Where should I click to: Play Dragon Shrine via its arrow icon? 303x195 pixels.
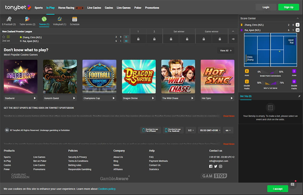pos(153,98)
